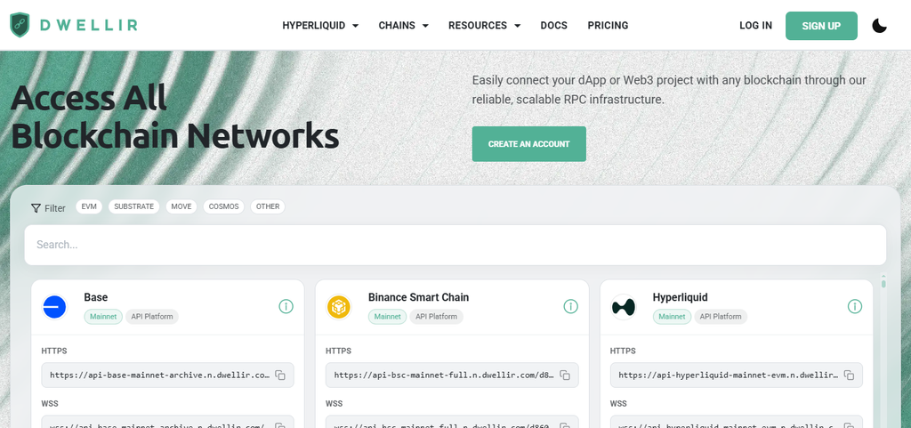
Task: Copy Binance Smart Chain HTTPS endpoint
Action: tap(565, 376)
